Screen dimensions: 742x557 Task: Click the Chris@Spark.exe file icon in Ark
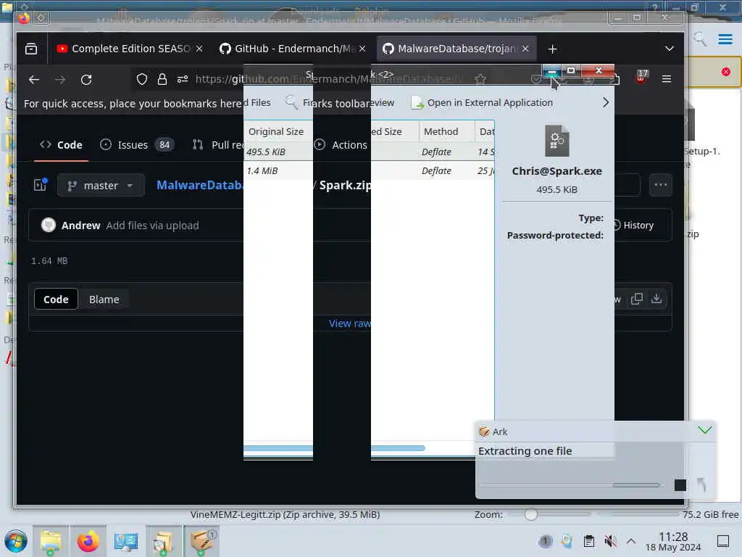pos(557,141)
